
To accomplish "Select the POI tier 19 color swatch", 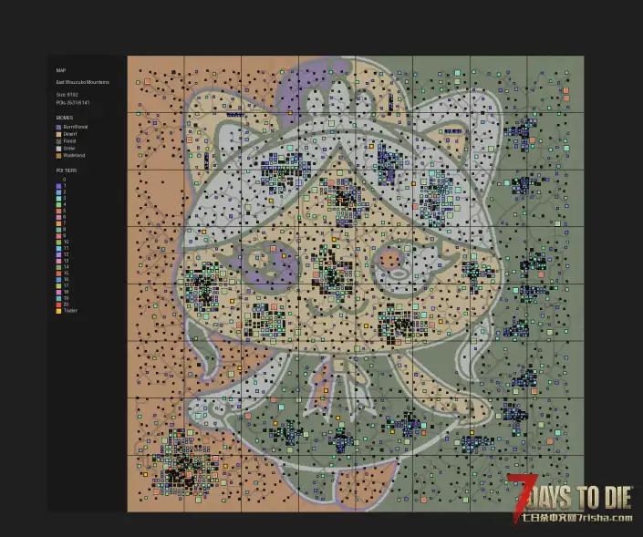I will point(58,298).
